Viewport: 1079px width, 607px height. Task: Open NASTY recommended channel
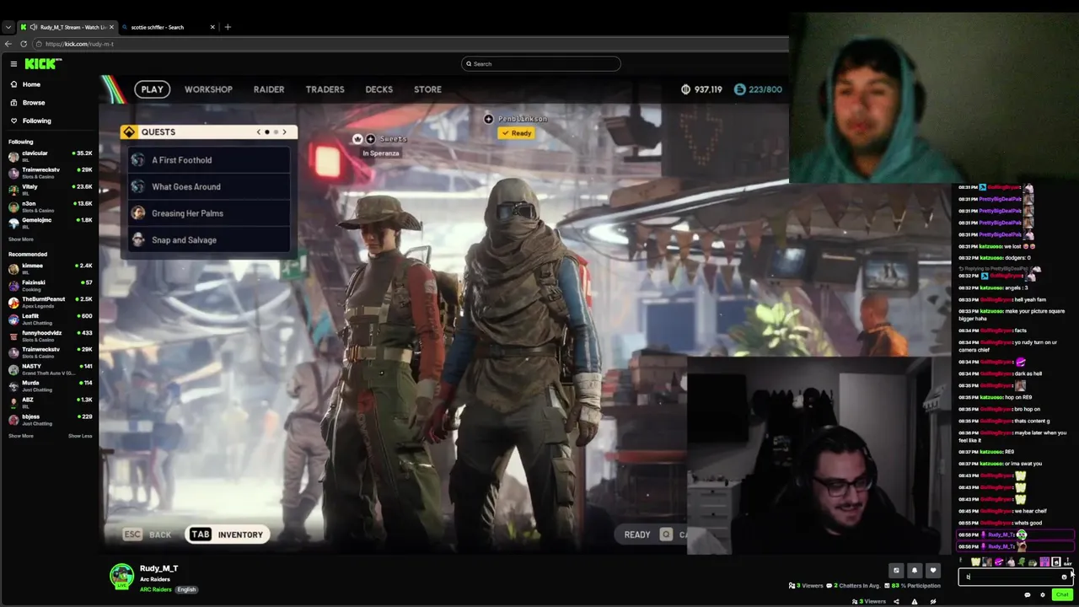pos(49,369)
